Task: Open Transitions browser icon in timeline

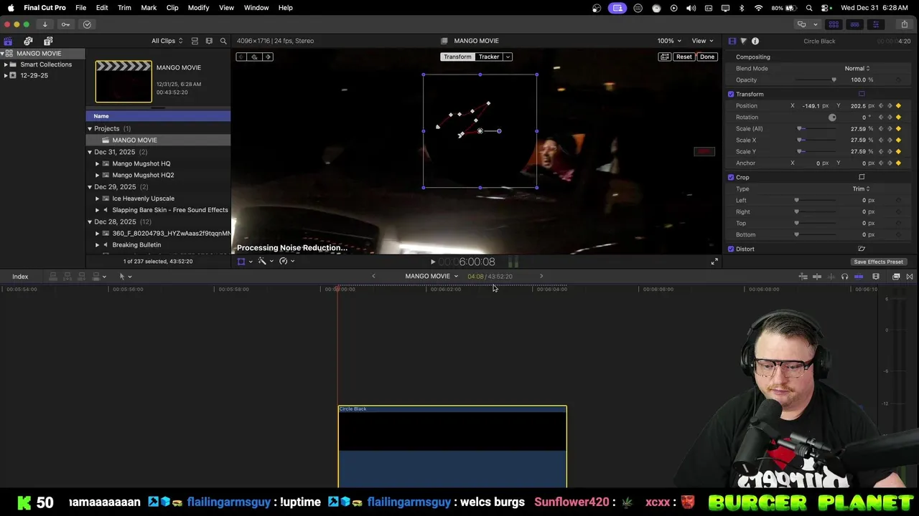Action: [x=910, y=277]
